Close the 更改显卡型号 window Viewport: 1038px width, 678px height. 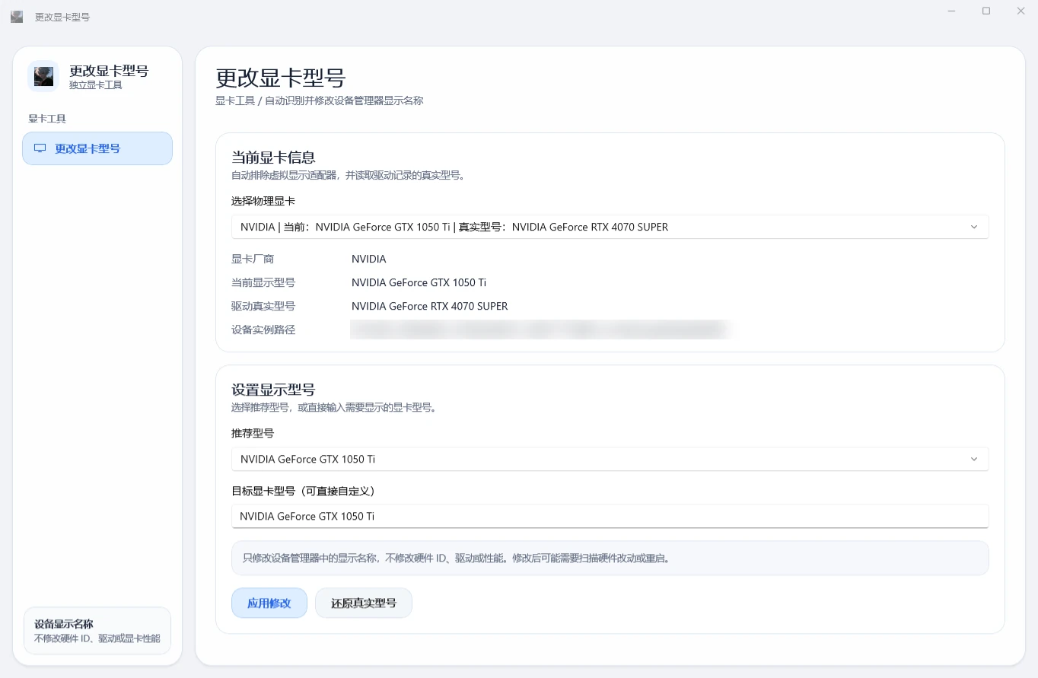(x=1020, y=11)
